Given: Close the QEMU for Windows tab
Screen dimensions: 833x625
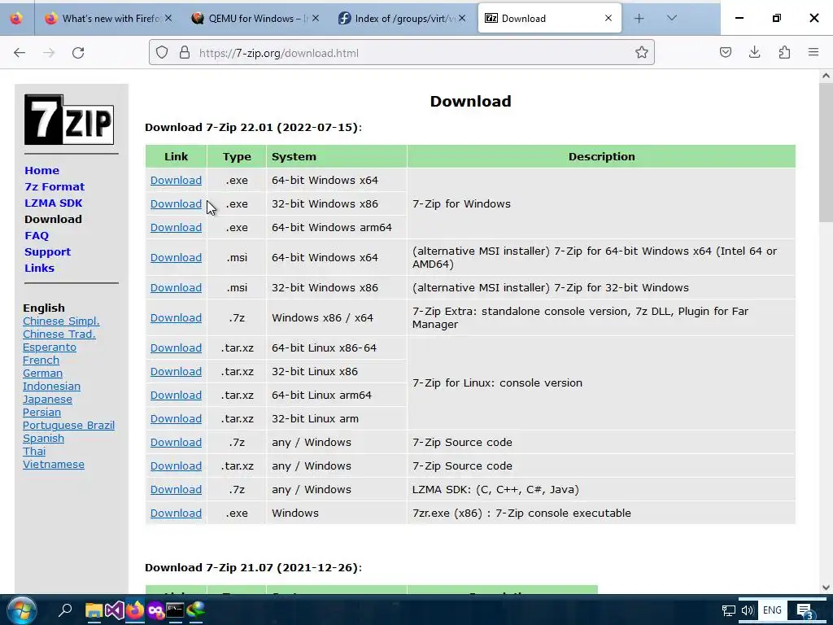Looking at the screenshot, I should 316,19.
